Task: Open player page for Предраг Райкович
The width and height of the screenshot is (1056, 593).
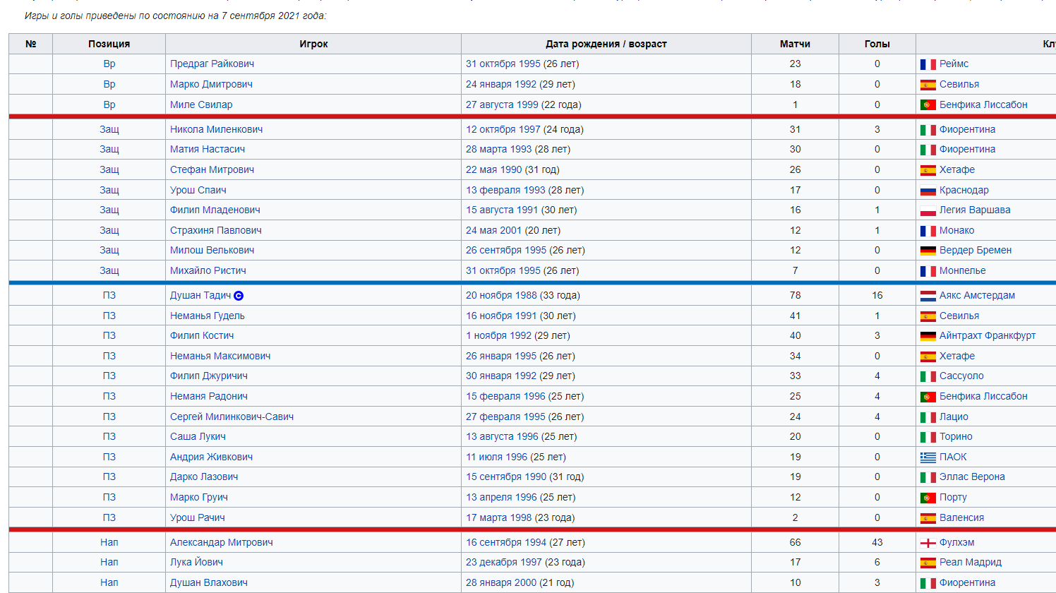Action: [212, 64]
